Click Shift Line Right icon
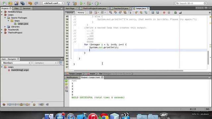 click(x=157, y=13)
